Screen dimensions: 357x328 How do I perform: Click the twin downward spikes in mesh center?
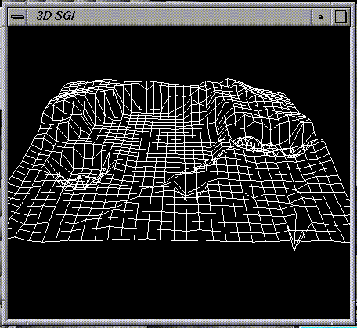click(x=190, y=193)
